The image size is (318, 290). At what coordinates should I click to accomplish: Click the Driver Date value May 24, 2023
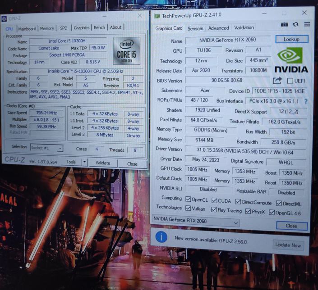[x=206, y=160]
